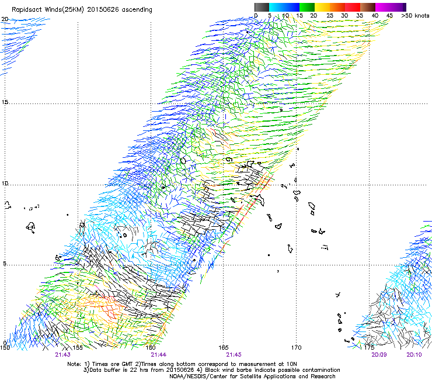This screenshot has width=432, height=380.
Task: Click the longitude "155" axis label
Action: (78, 347)
